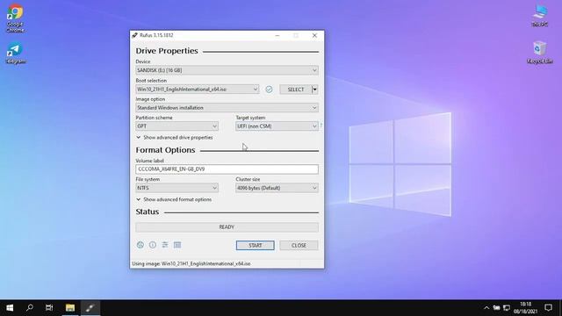The height and width of the screenshot is (316, 562).
Task: Open the Device dropdown SANDISK
Action: pos(227,70)
